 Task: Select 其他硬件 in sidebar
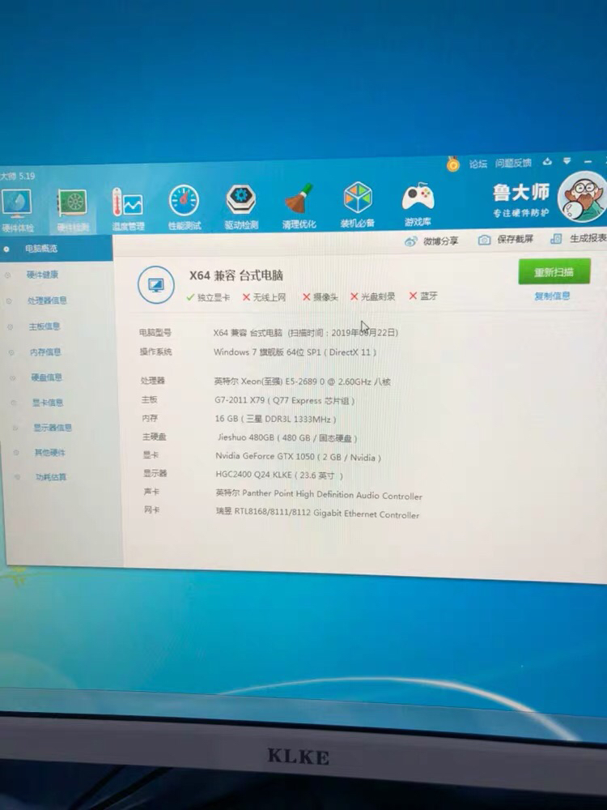(50, 453)
